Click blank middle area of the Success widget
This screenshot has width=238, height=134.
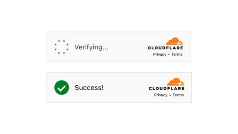pos(126,88)
